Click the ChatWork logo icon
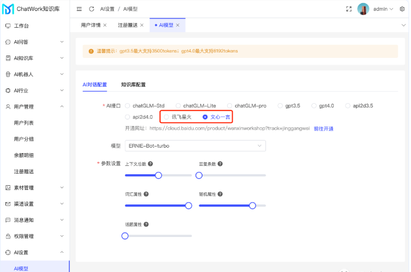411x272 pixels. pos(8,9)
